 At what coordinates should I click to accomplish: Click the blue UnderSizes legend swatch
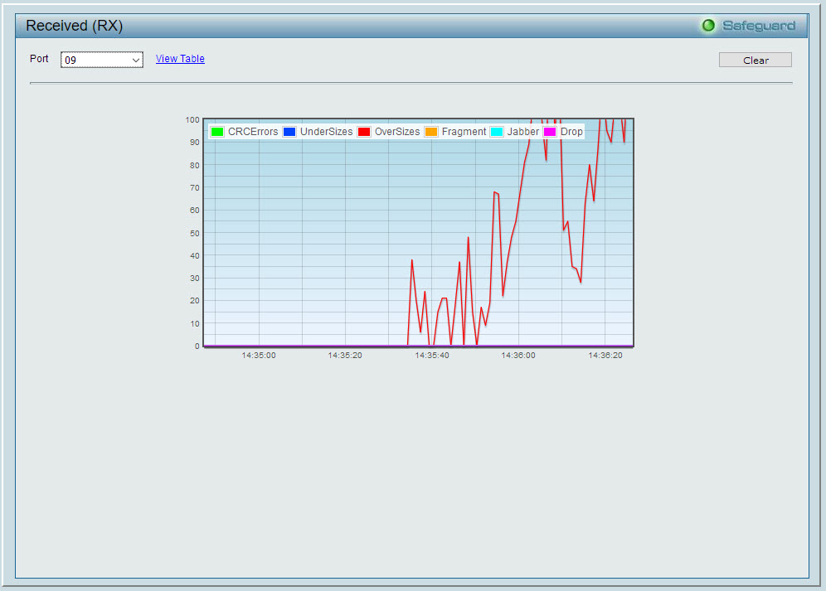(289, 132)
